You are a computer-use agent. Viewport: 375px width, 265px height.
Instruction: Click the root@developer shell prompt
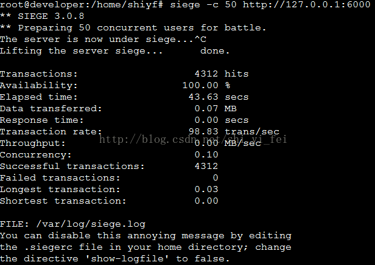click(82, 4)
